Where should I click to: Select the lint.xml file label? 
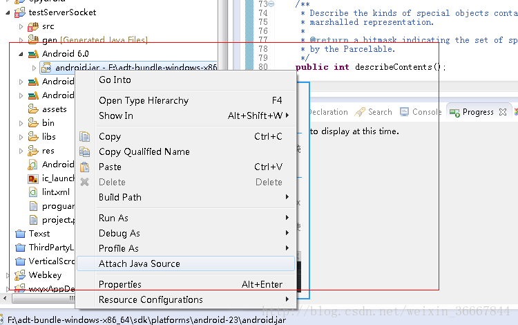(x=56, y=192)
